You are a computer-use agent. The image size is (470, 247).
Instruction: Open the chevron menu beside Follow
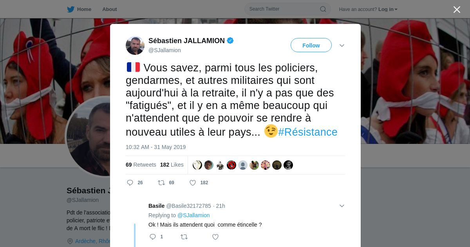point(342,45)
